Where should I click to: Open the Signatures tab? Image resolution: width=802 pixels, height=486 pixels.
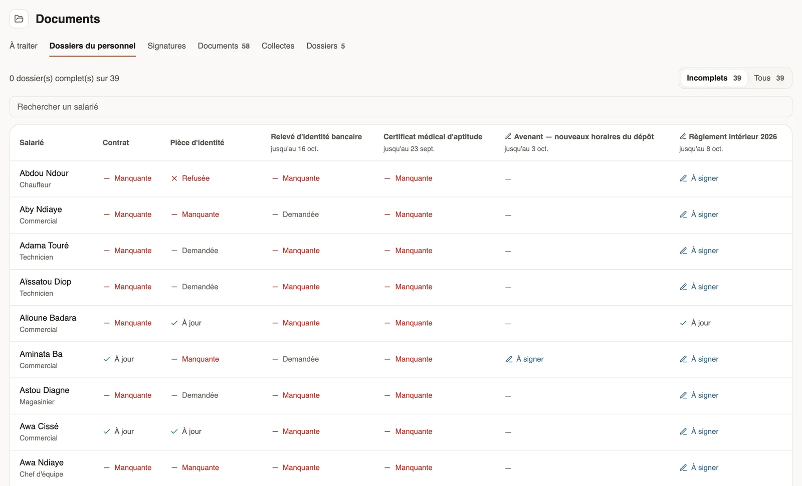(x=166, y=46)
